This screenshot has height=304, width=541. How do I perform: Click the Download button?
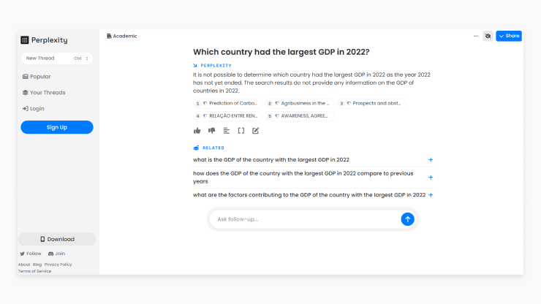57,239
